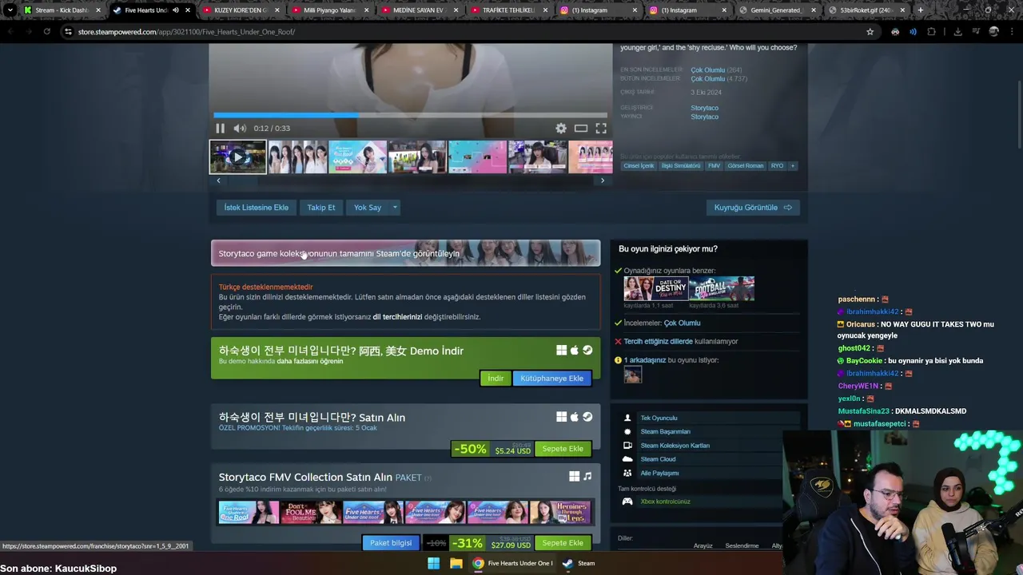This screenshot has width=1023, height=575.
Task: Click the (?) help next to PAKET
Action: coord(428,478)
